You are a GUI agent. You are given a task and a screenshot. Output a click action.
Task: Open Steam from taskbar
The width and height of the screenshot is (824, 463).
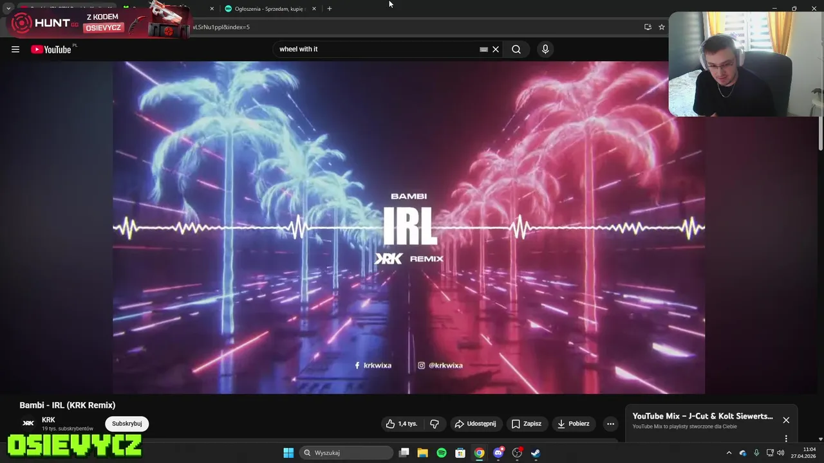(x=536, y=453)
